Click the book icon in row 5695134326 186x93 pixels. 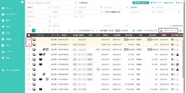pyautogui.click(x=41, y=89)
